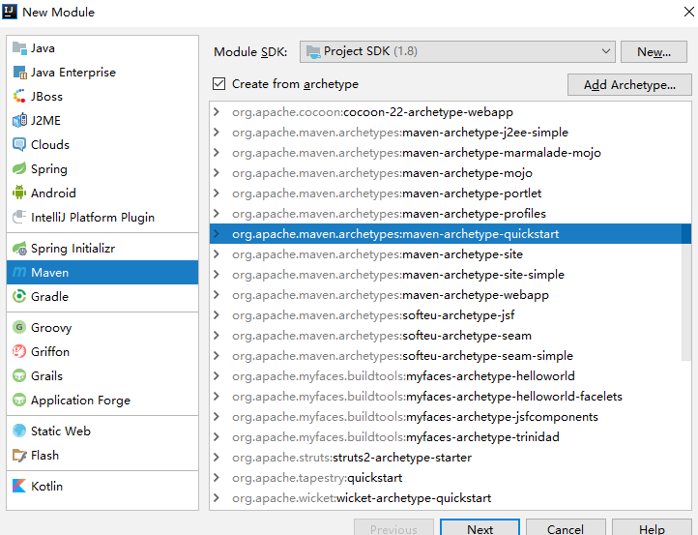Pick the Android robot icon
Image resolution: width=698 pixels, height=535 pixels.
point(19,193)
